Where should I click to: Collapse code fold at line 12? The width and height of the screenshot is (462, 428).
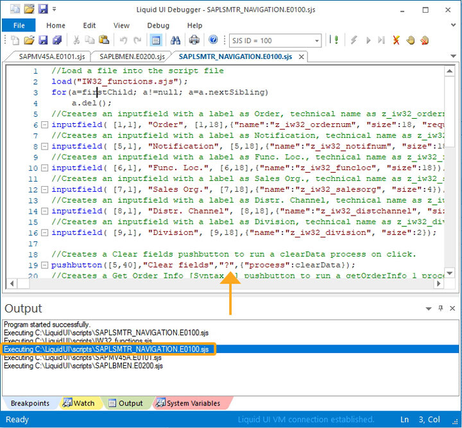44,190
